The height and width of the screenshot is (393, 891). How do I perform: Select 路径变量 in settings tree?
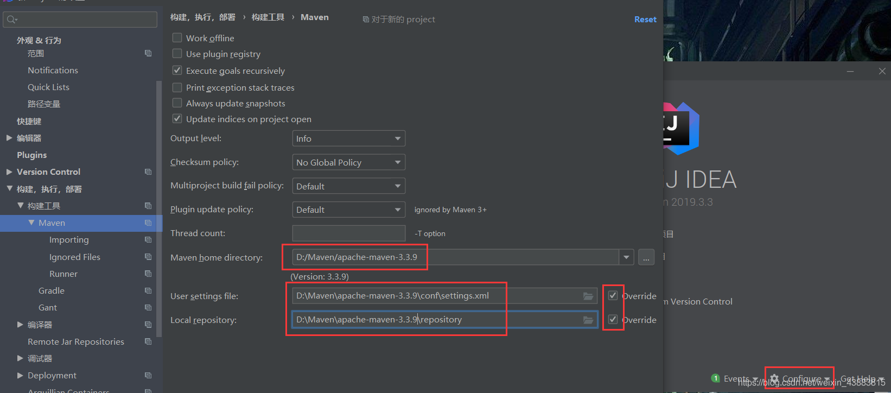pos(44,104)
